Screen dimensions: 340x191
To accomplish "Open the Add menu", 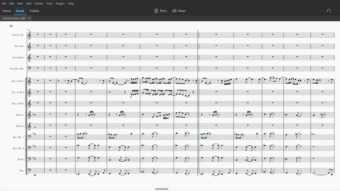I will click(x=29, y=3).
